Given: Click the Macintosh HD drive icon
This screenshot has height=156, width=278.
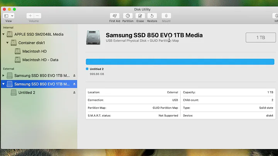Looking at the screenshot, I should (x=17, y=51).
